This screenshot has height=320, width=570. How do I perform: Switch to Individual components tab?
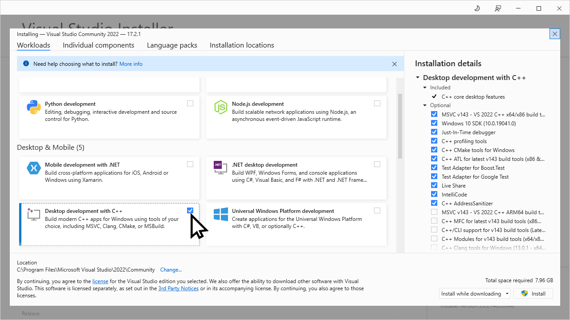pos(98,45)
